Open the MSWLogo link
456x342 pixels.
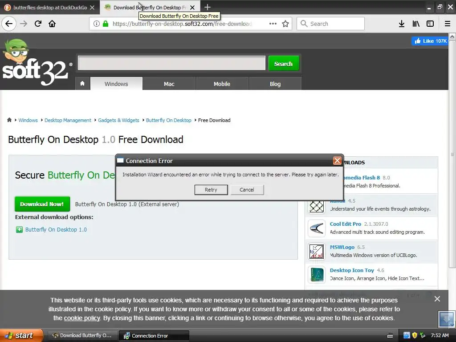tap(342, 247)
